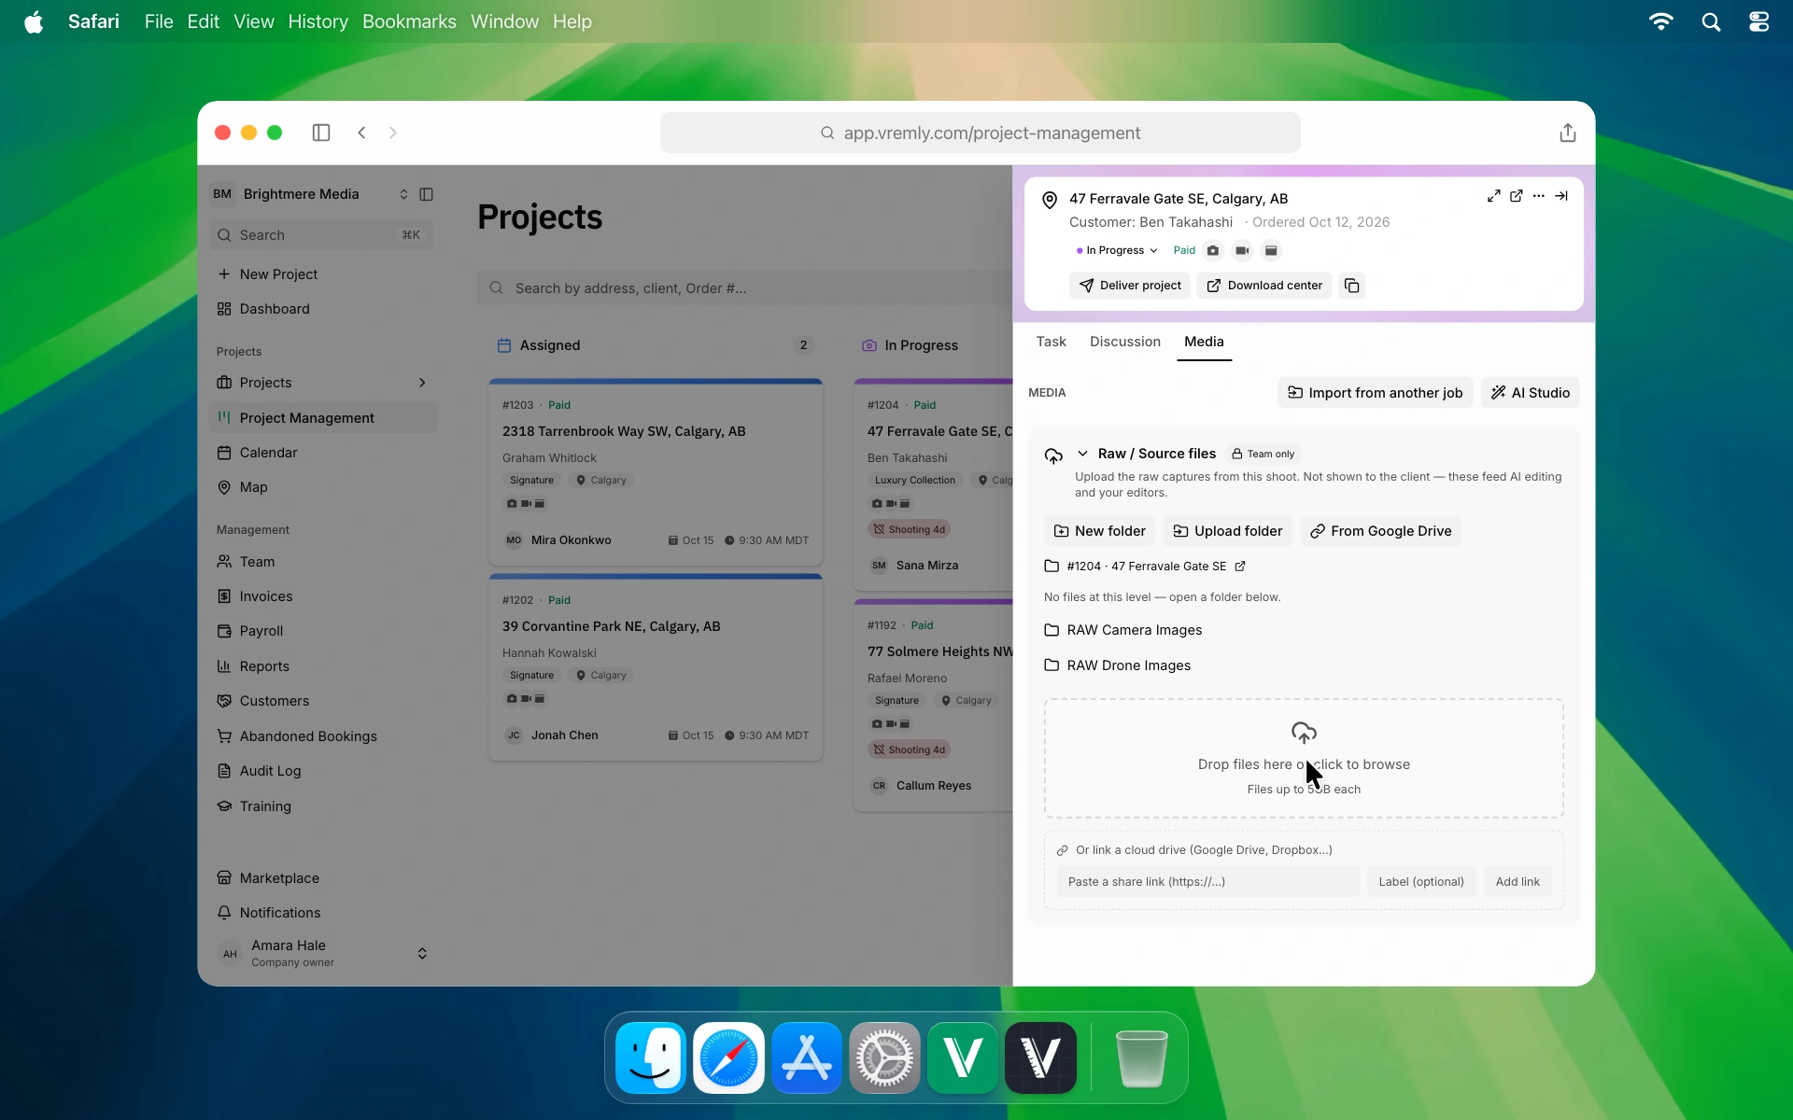The image size is (1793, 1120).
Task: Click Import from another job
Action: click(x=1375, y=393)
